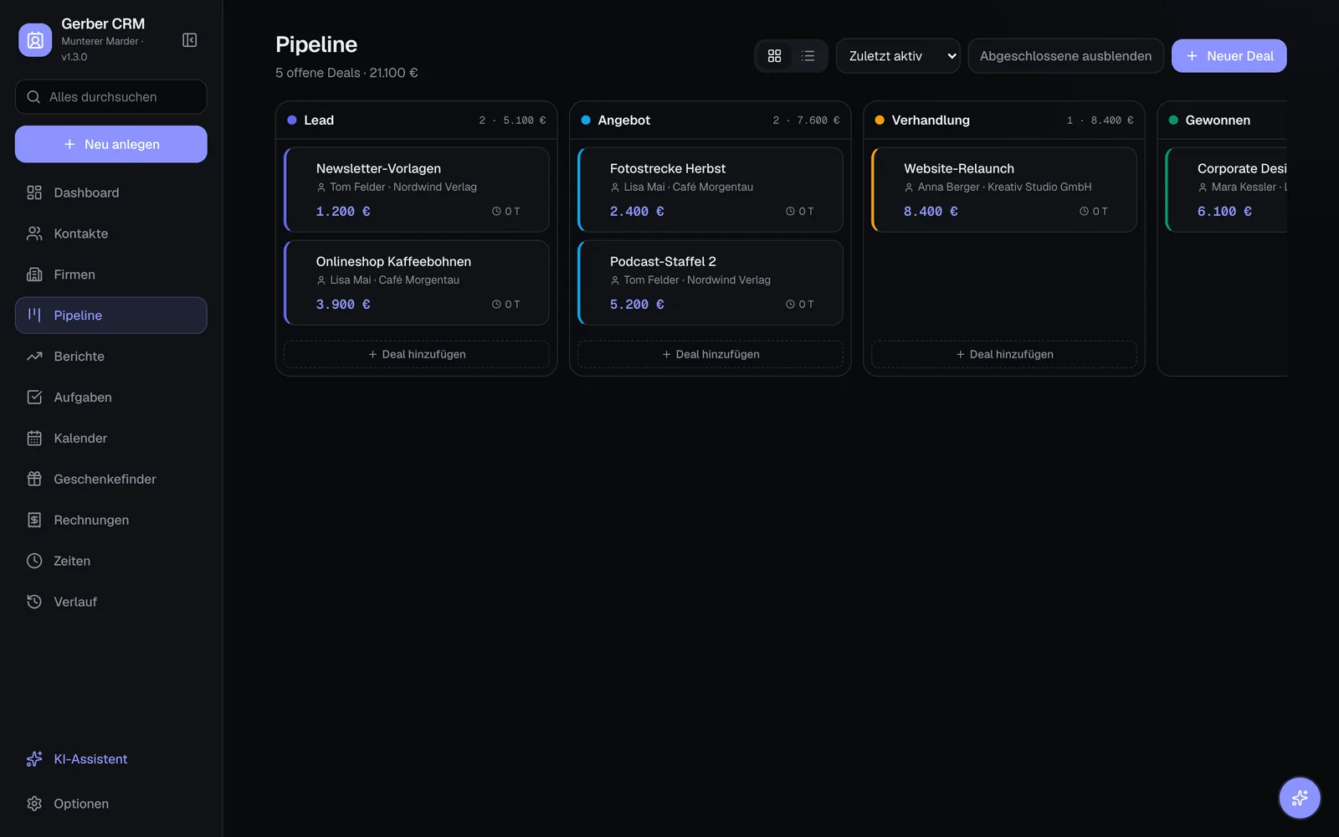Click the 8.400 € amount on Website-Relaunch

click(931, 212)
